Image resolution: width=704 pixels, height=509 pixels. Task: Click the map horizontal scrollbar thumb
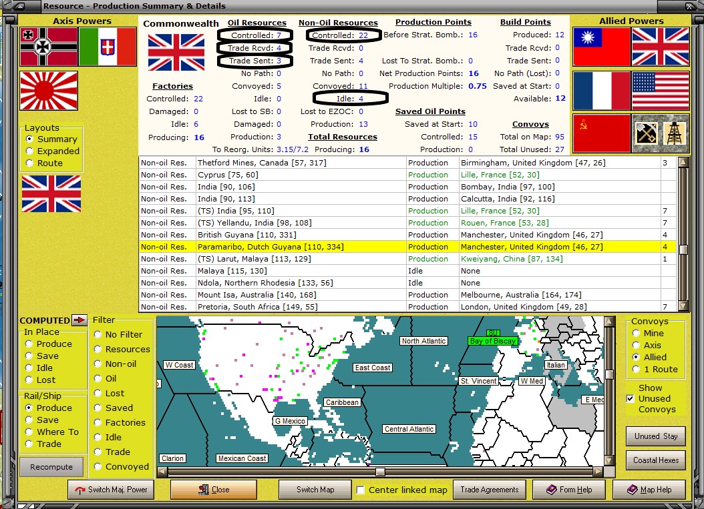point(380,472)
